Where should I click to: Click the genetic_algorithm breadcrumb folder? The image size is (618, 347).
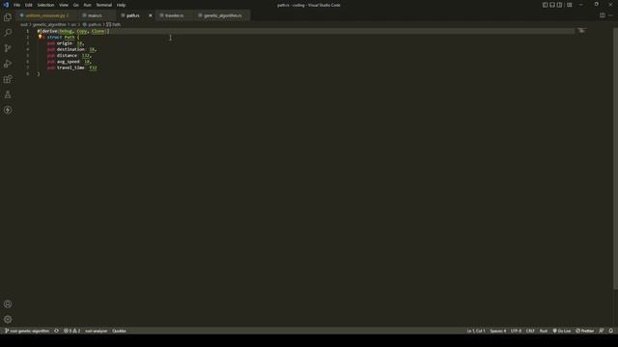coord(49,24)
